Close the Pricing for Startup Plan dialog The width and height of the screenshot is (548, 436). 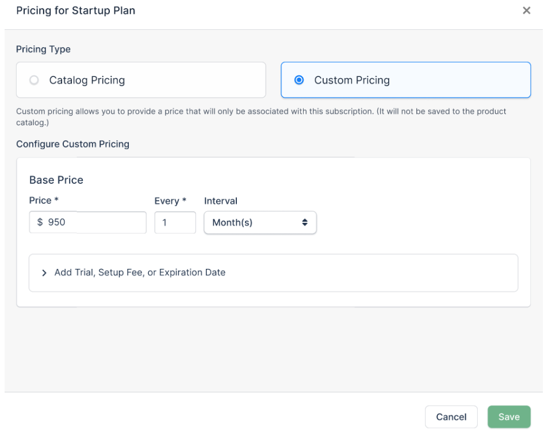click(526, 11)
